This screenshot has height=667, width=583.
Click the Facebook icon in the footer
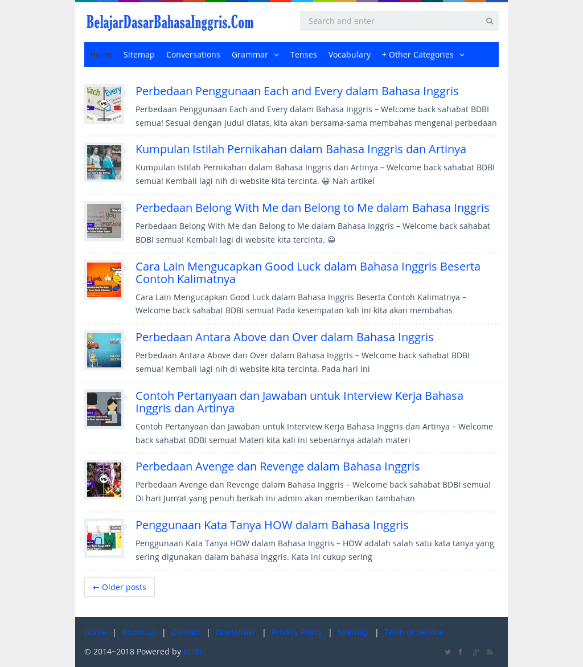(x=461, y=651)
